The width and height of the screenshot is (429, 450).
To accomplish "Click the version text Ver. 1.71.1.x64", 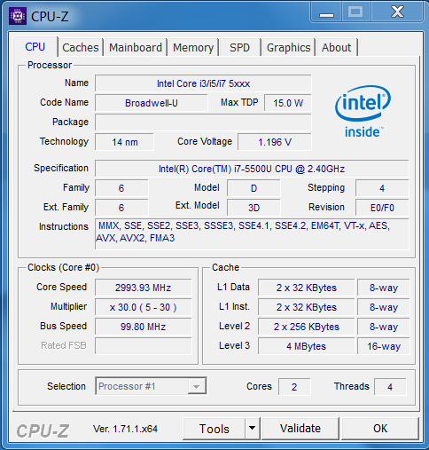I will pyautogui.click(x=125, y=429).
